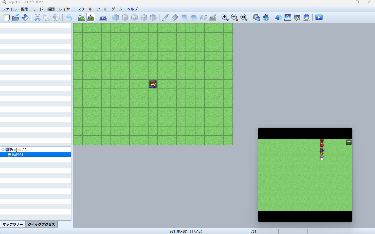This screenshot has height=234, width=375.
Task: Open the スケール menu
Action: click(x=85, y=9)
